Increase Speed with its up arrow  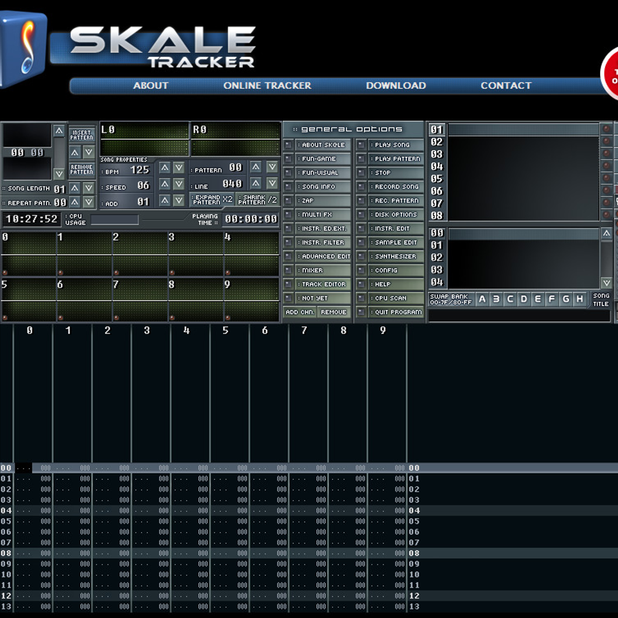[x=165, y=184]
